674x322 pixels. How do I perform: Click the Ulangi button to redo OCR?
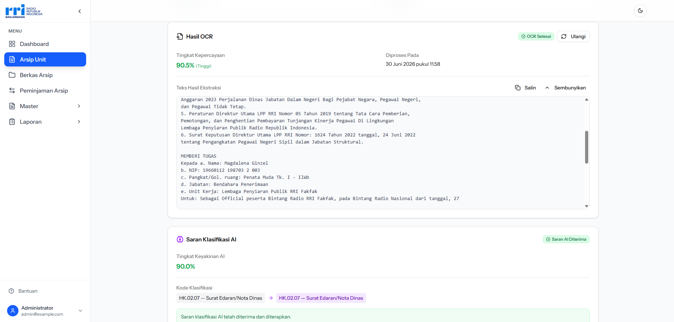point(573,36)
